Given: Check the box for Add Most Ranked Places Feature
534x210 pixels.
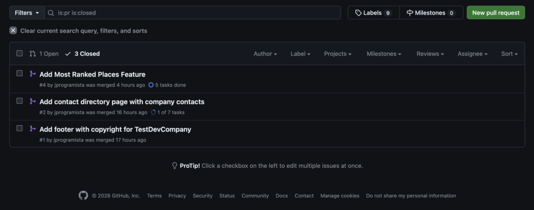Looking at the screenshot, I should [20, 73].
